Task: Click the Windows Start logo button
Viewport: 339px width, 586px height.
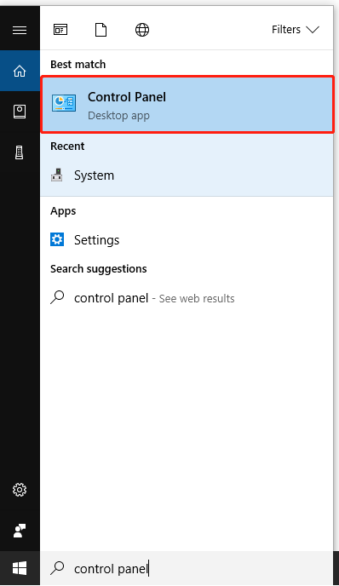Action: [20, 568]
